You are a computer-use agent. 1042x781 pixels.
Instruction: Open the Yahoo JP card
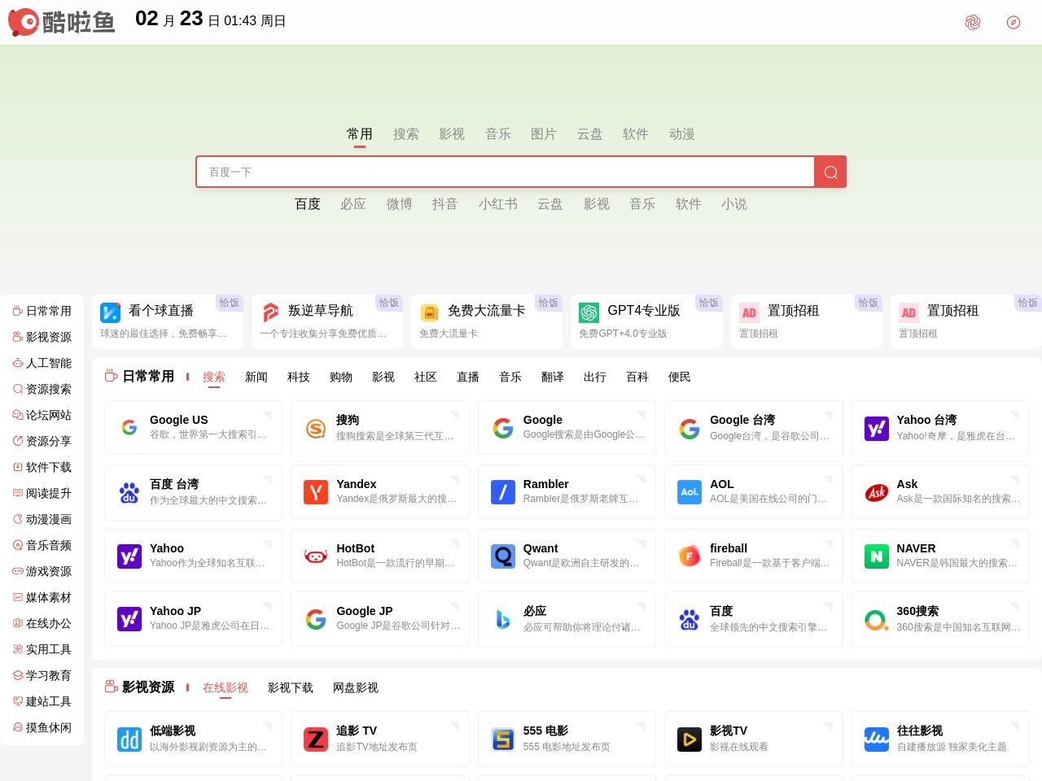pos(194,619)
